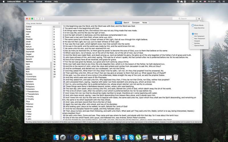The image size is (228, 142).
Task: Select the book Philemon in the list
Action: click(30, 104)
